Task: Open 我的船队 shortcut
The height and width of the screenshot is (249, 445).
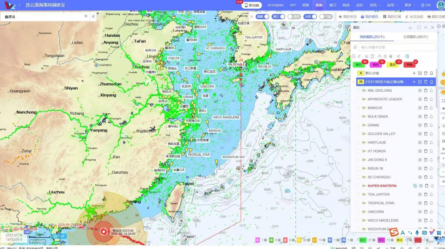Action: click(370, 16)
